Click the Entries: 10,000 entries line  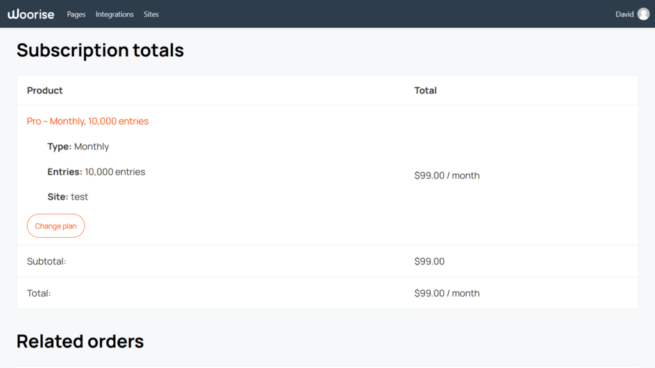click(96, 172)
